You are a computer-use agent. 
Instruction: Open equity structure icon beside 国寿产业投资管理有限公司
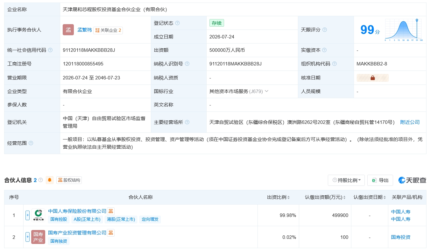(x=110, y=233)
